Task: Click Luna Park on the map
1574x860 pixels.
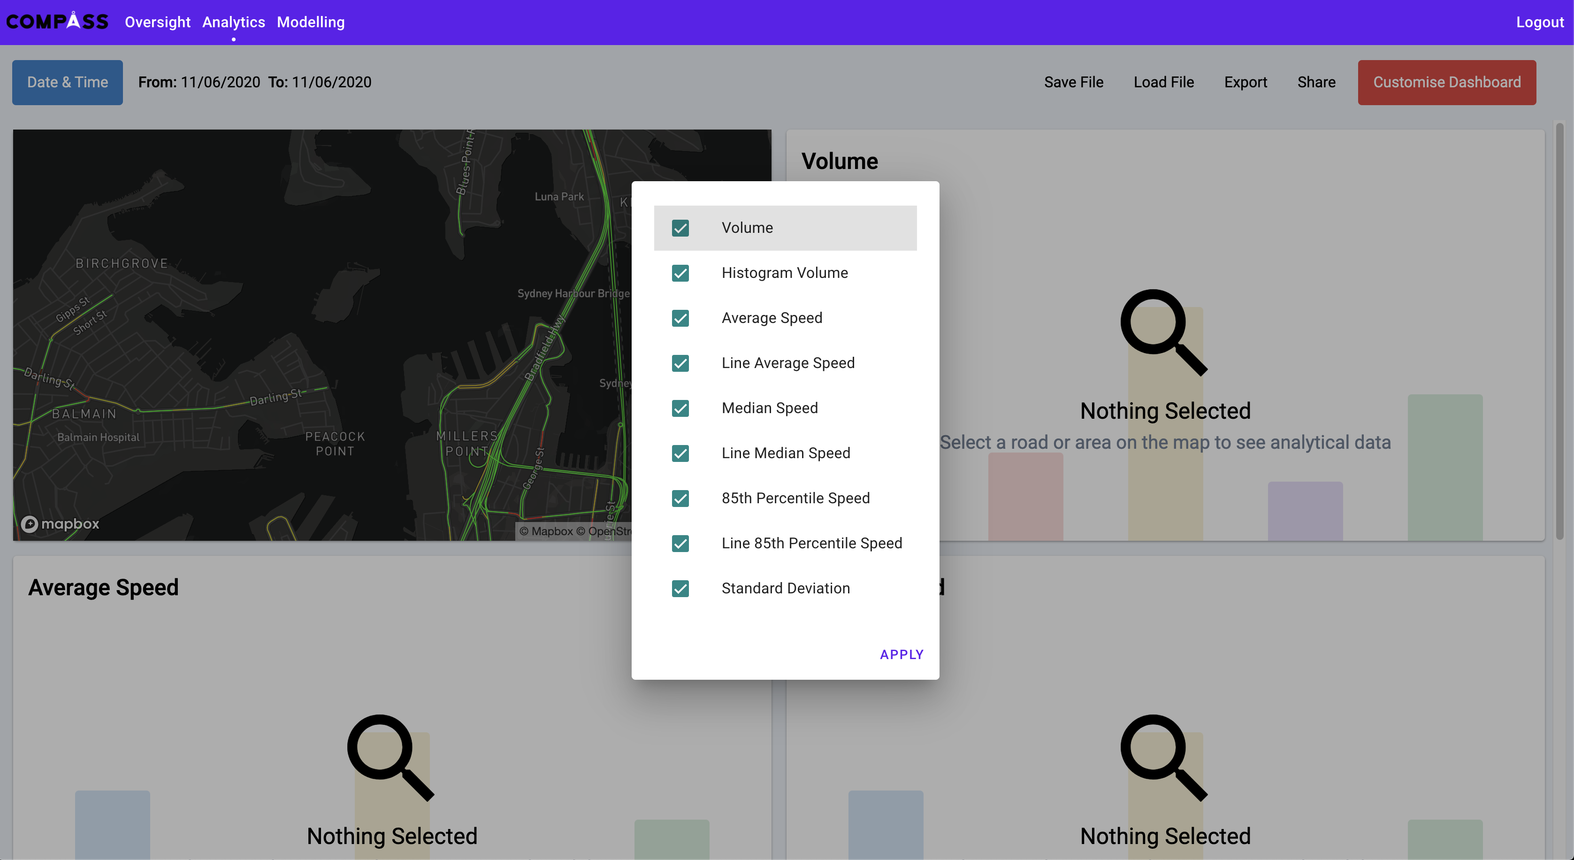Action: click(559, 196)
